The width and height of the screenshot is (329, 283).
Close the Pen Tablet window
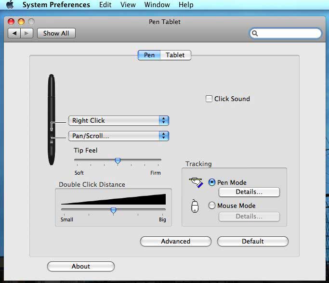[x=11, y=22]
